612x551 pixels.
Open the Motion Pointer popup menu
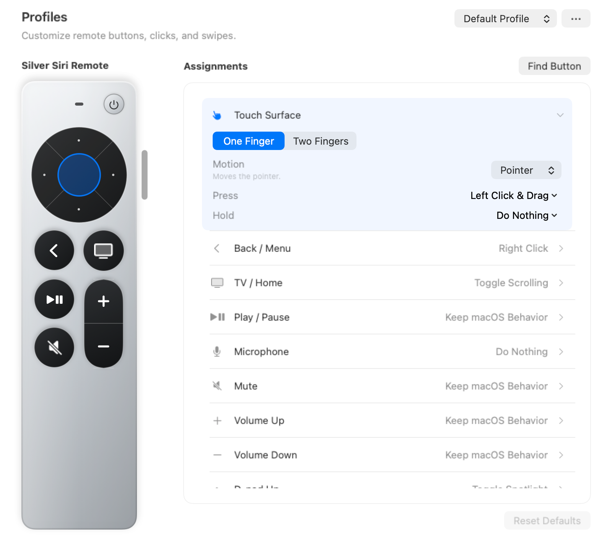pos(526,170)
